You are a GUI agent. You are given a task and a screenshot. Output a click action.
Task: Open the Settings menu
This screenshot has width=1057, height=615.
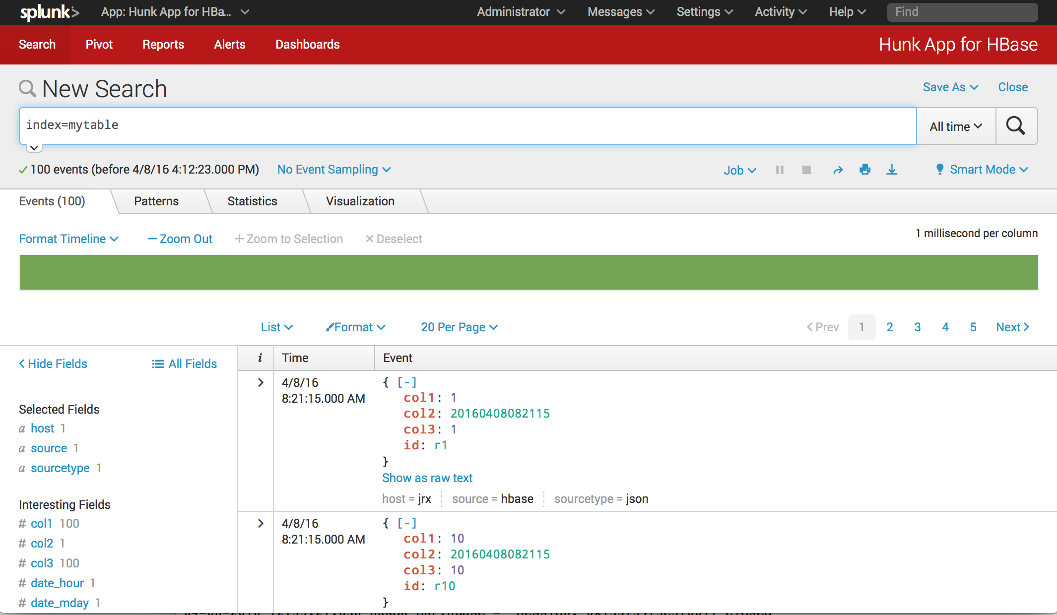(705, 12)
